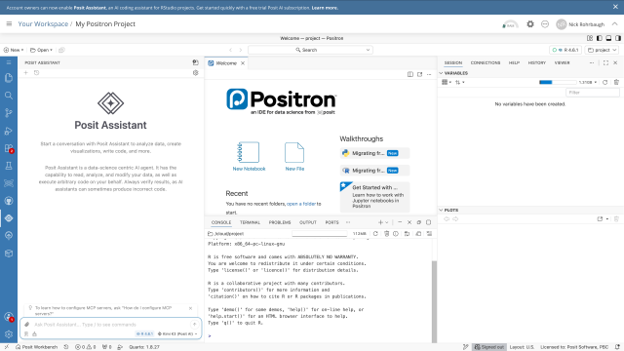The height and width of the screenshot is (351, 624).
Task: Open Get Started with Jupyter walkthrough
Action: click(x=374, y=197)
